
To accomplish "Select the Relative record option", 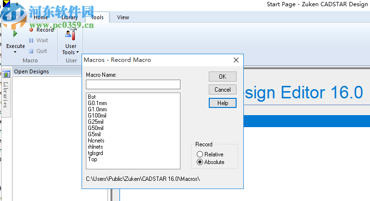I will coord(210,154).
